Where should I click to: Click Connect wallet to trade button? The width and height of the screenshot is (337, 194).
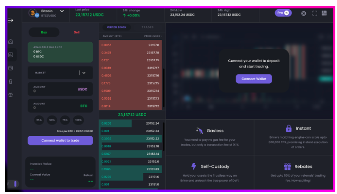tap(60, 140)
